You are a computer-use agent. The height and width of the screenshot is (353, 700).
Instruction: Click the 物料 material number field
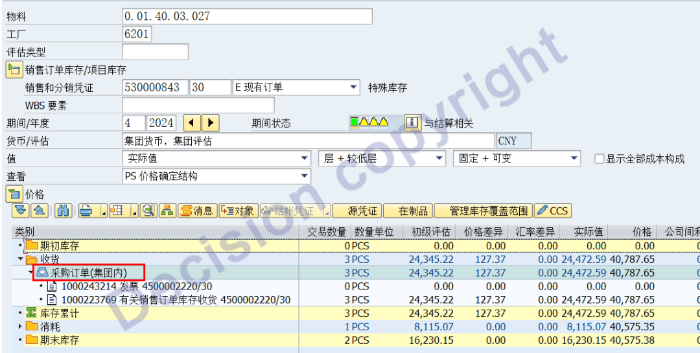pos(247,16)
